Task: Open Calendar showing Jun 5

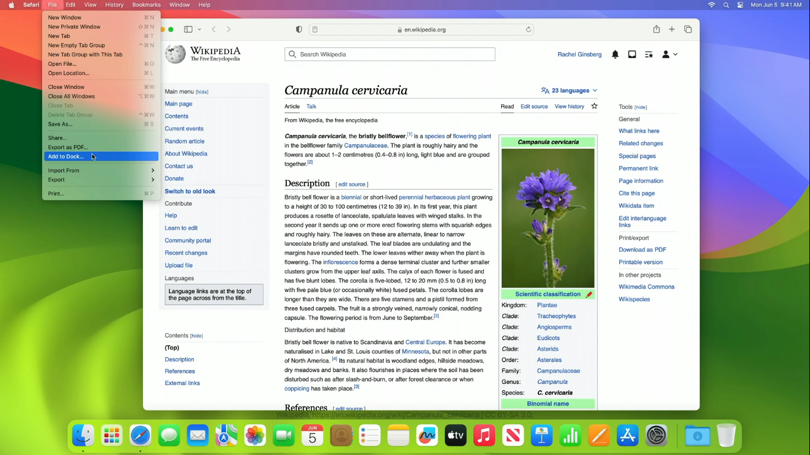Action: click(312, 436)
